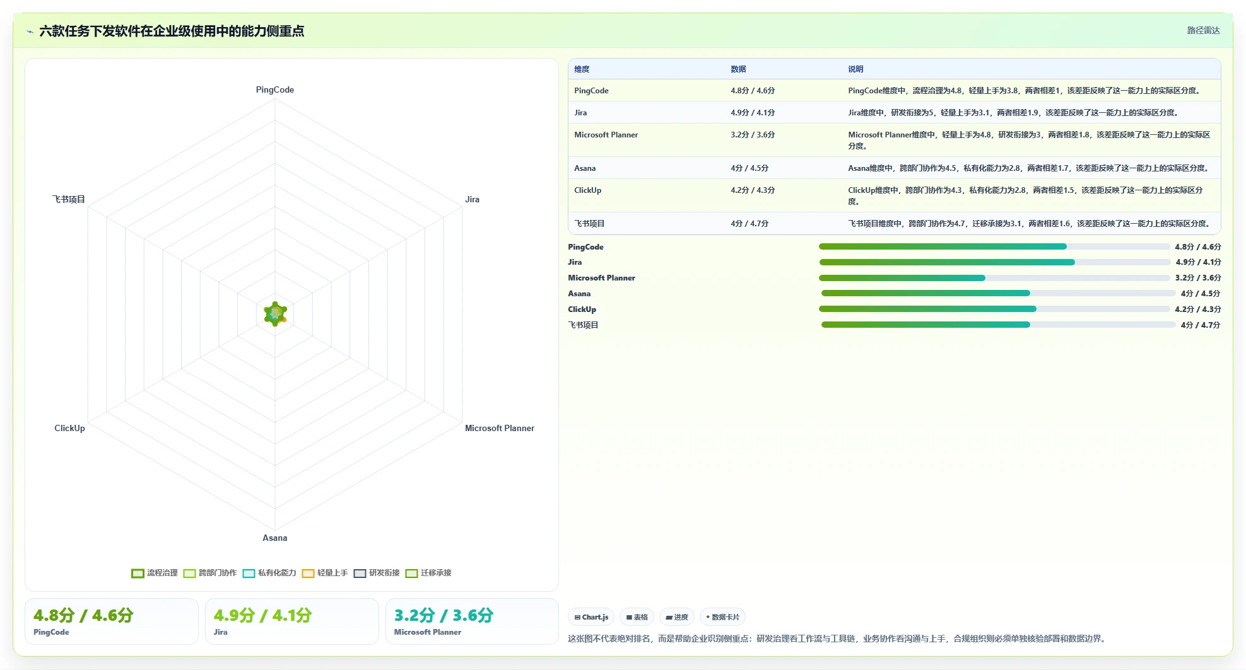Click the Jira radar axis label
Viewport: 1246px width, 670px height.
pyautogui.click(x=473, y=199)
